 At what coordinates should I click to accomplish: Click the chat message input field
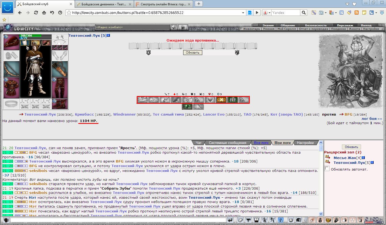click(x=118, y=220)
